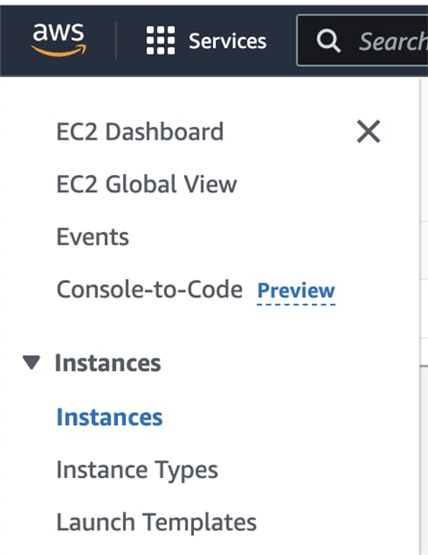Go to EC2 Global View
The image size is (428, 555).
click(x=147, y=184)
